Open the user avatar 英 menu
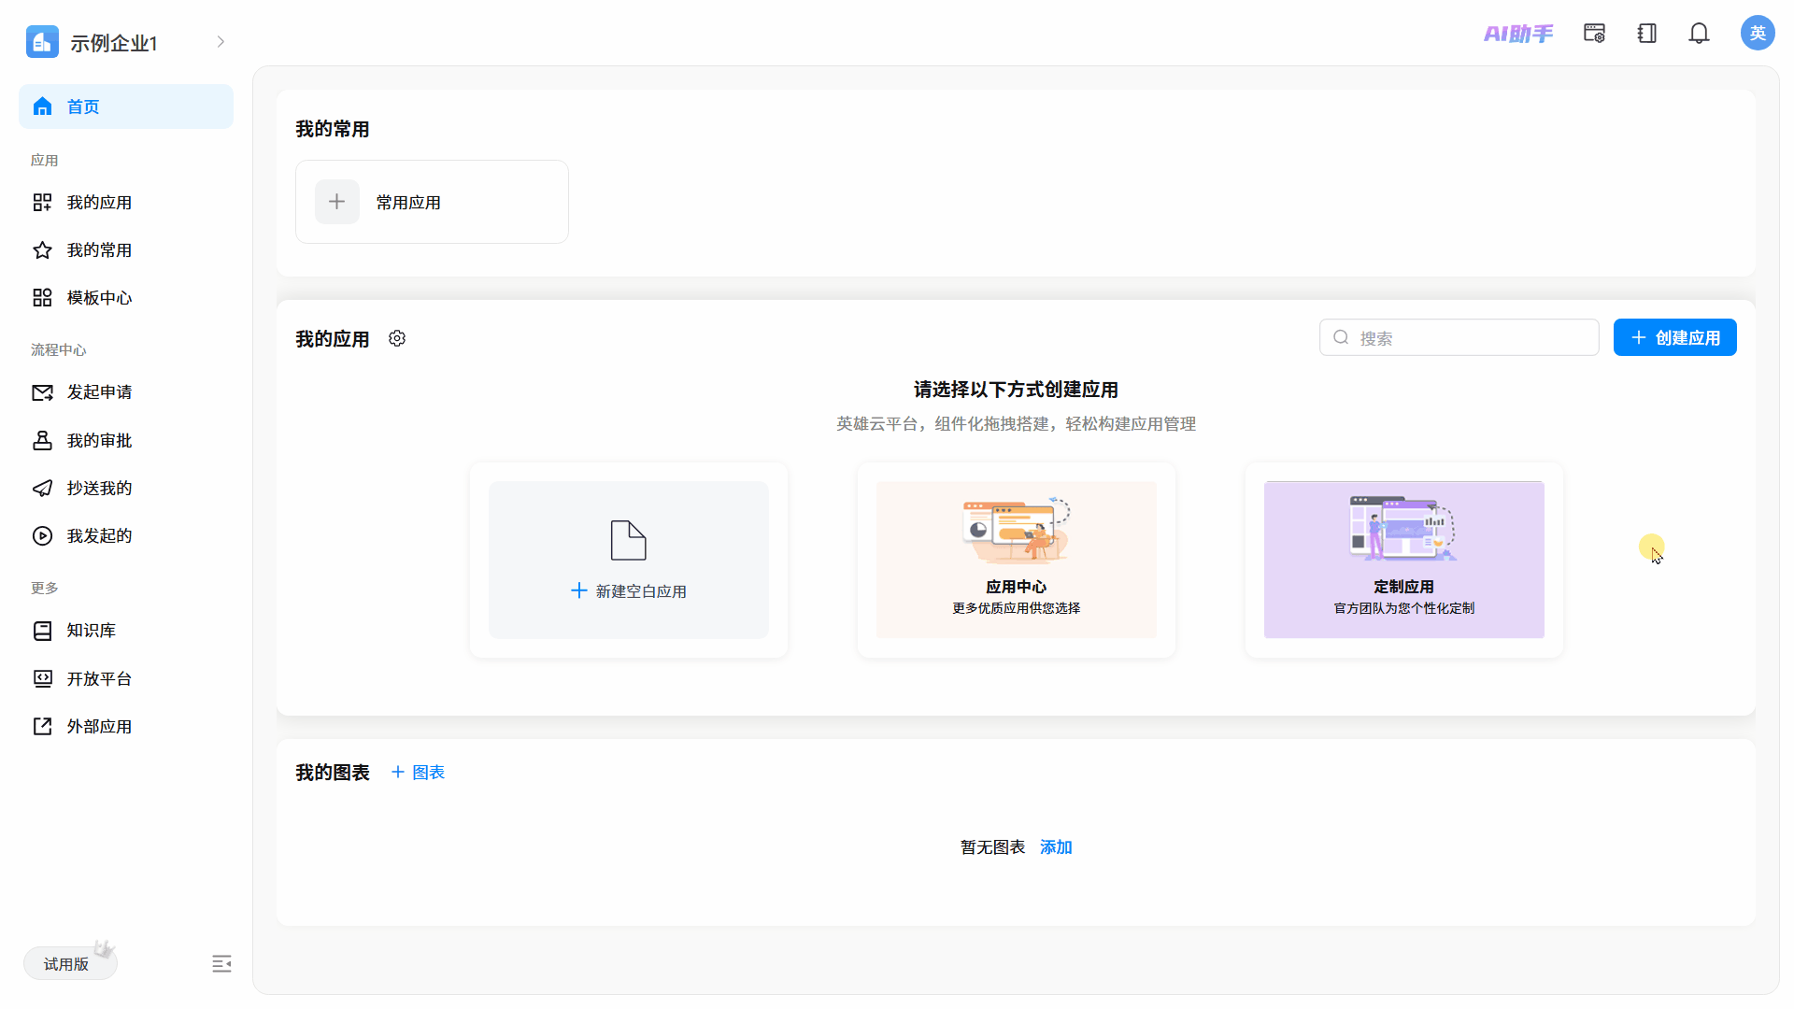 coord(1758,34)
